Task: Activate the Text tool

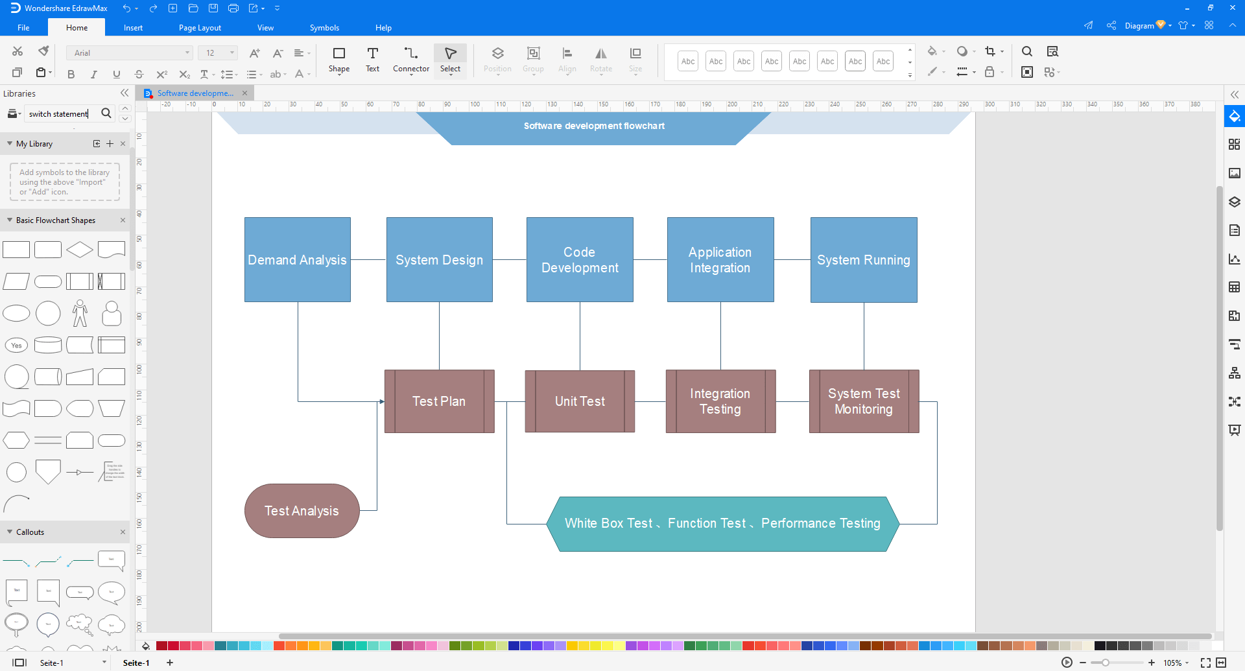Action: 372,60
